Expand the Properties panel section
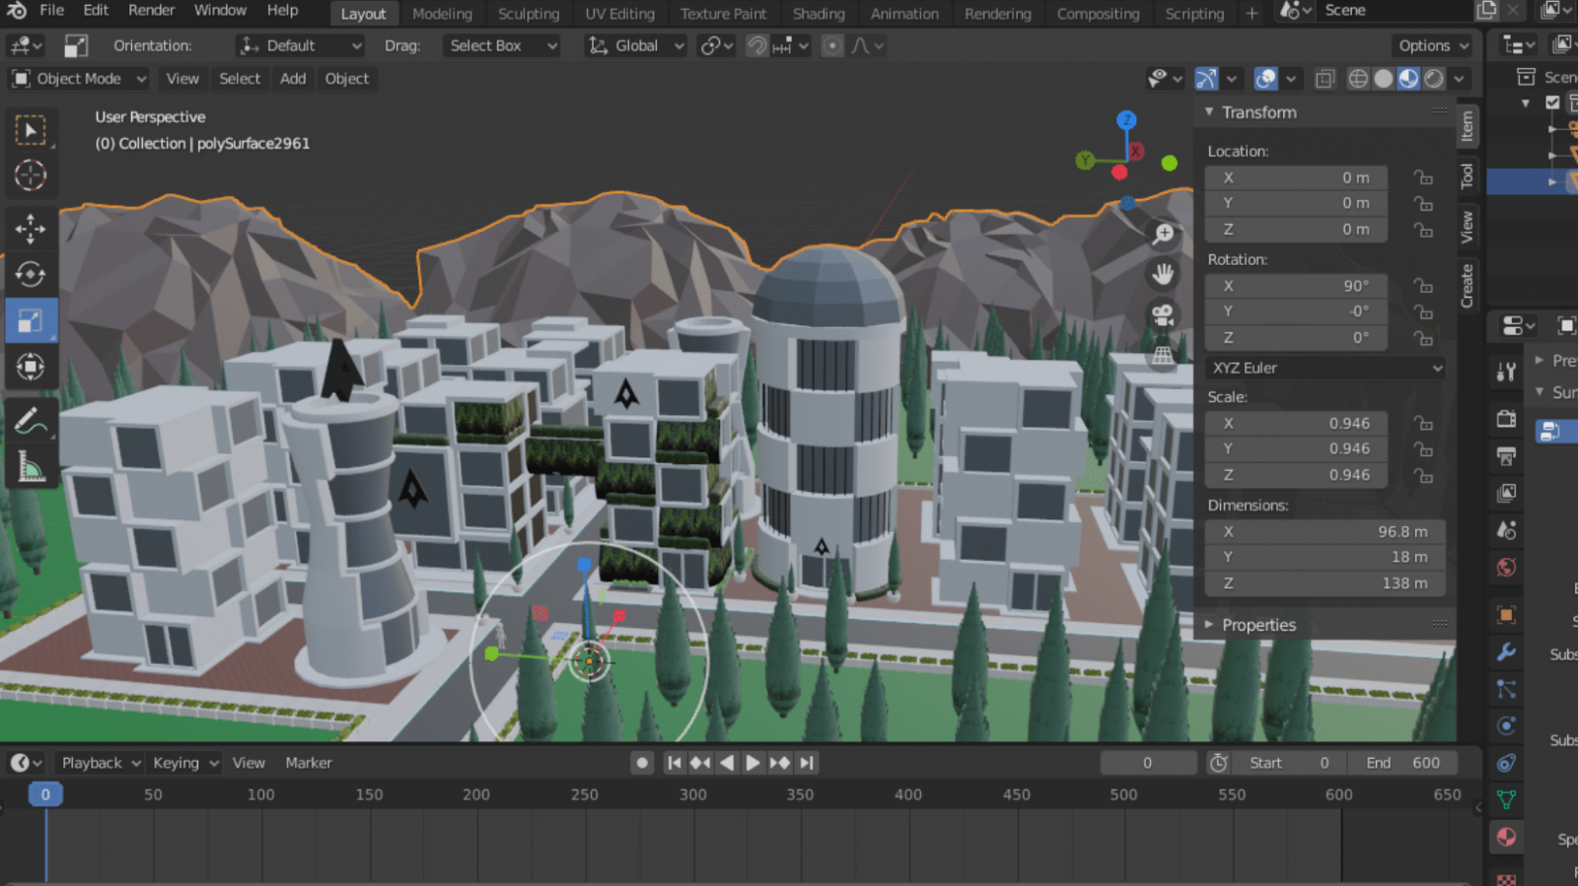Image resolution: width=1578 pixels, height=886 pixels. coord(1258,625)
